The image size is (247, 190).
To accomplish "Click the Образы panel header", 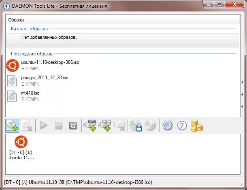I will pyautogui.click(x=123, y=20).
